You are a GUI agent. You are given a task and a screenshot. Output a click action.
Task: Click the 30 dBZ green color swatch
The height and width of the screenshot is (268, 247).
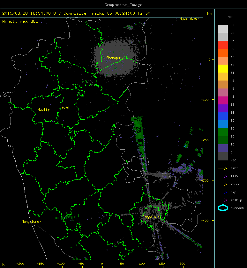[x=223, y=132]
